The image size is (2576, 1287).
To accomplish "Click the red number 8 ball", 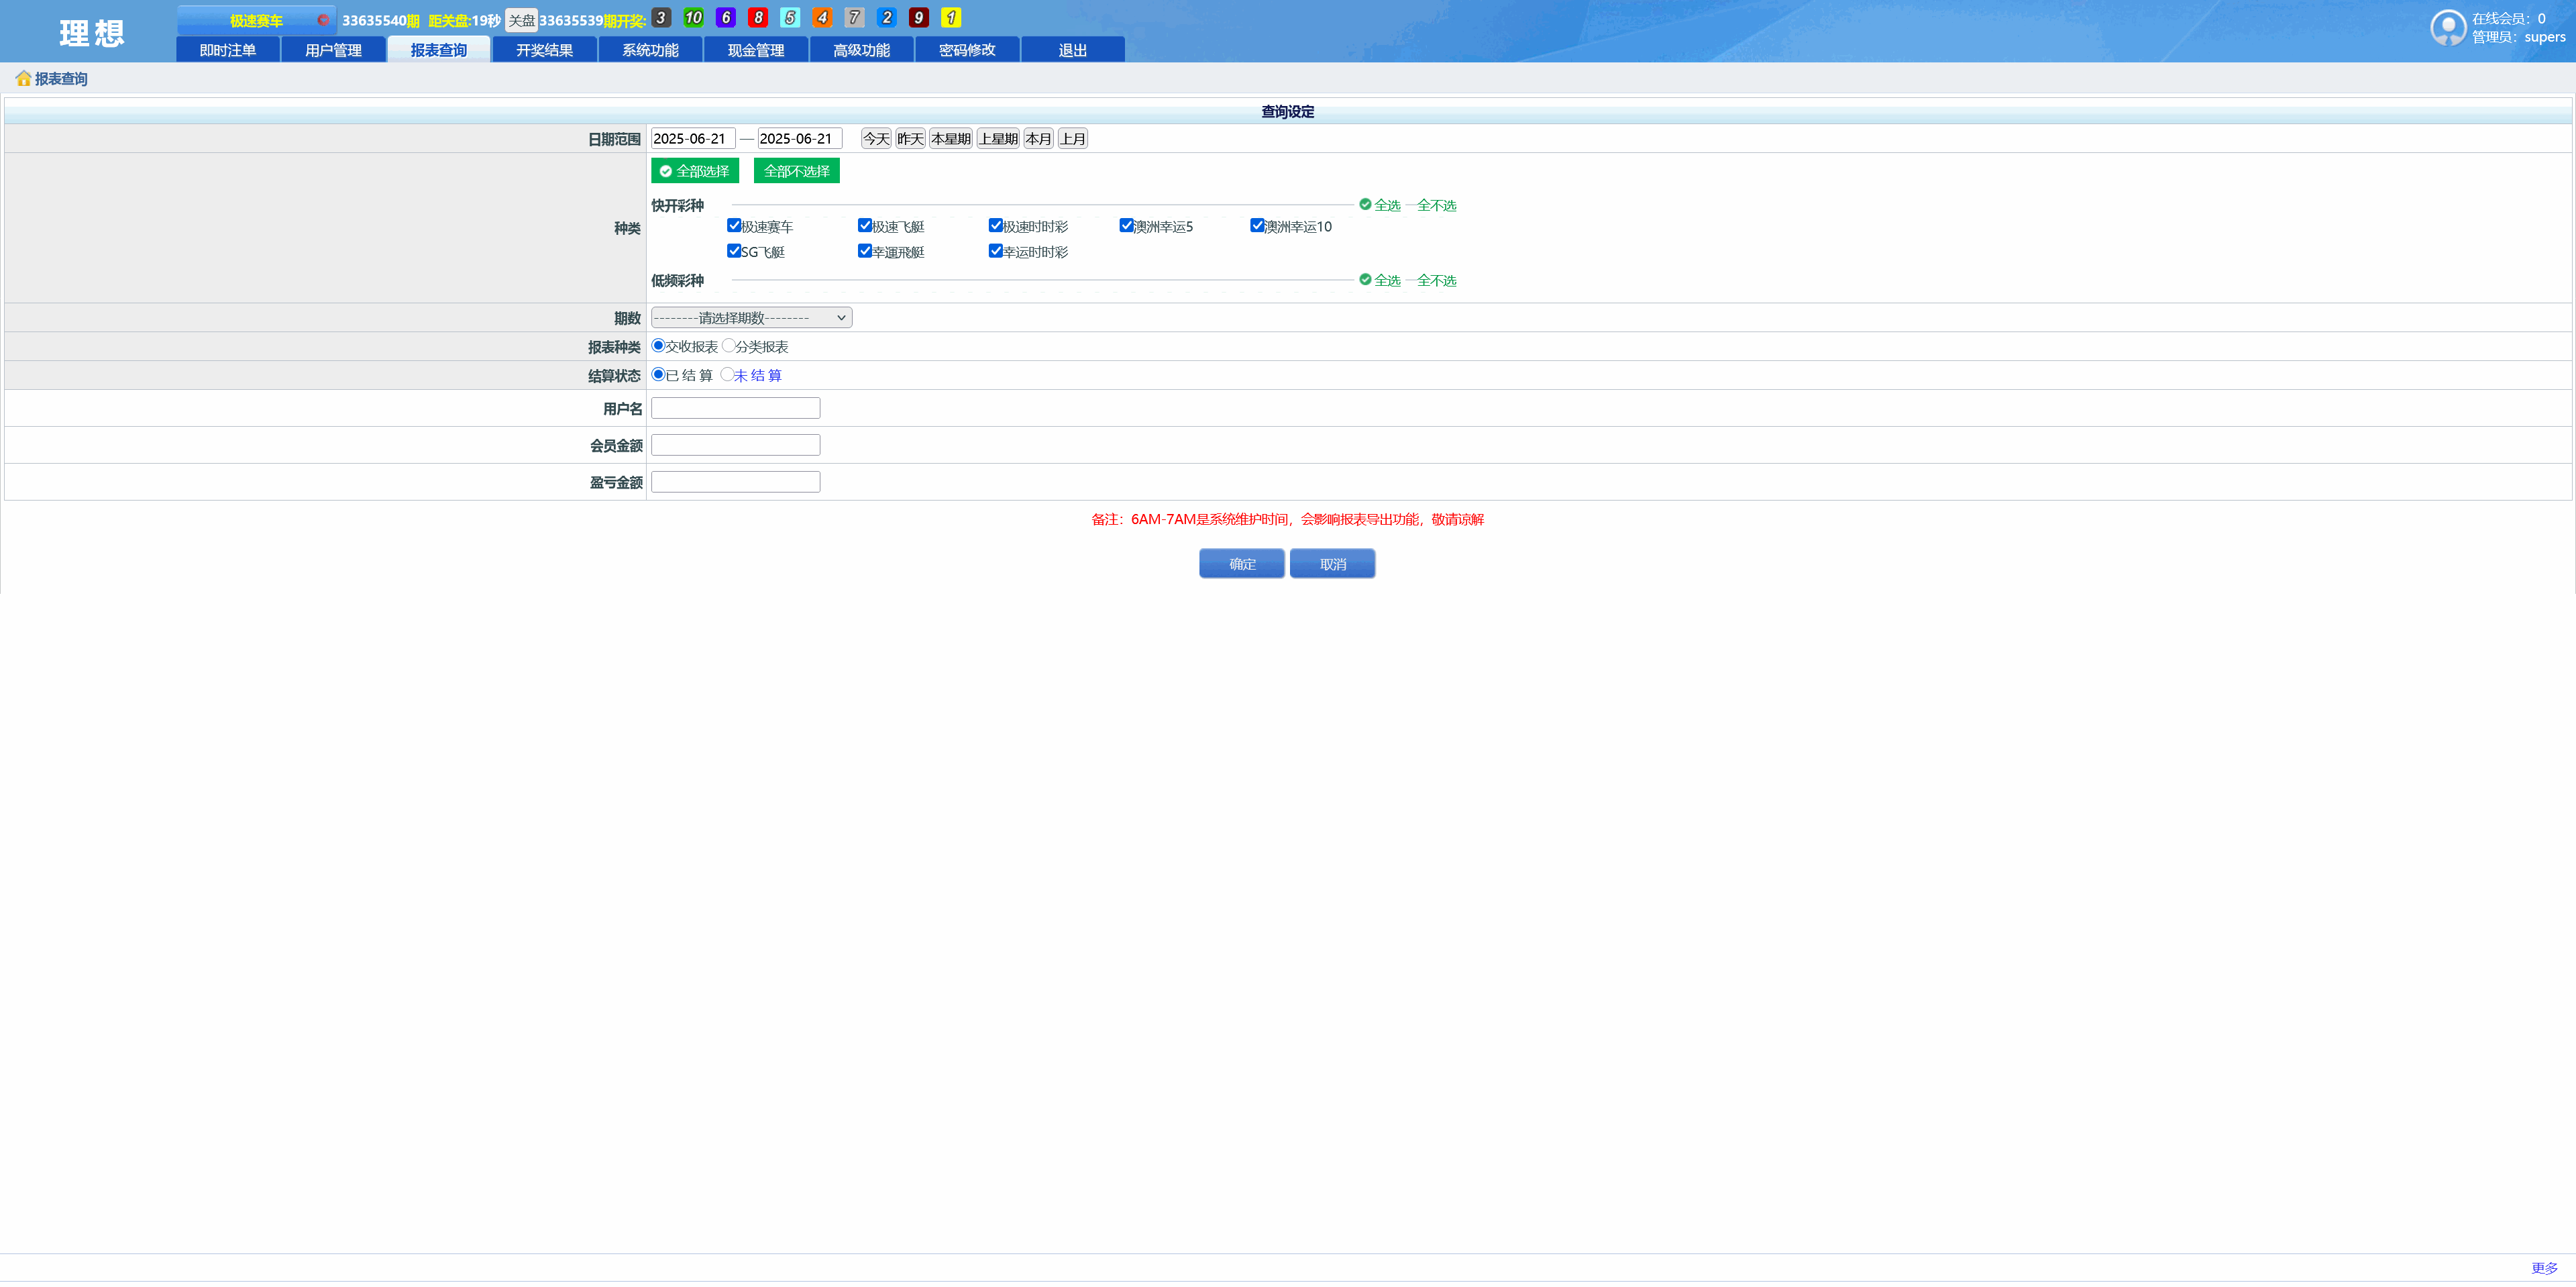I will click(x=758, y=18).
